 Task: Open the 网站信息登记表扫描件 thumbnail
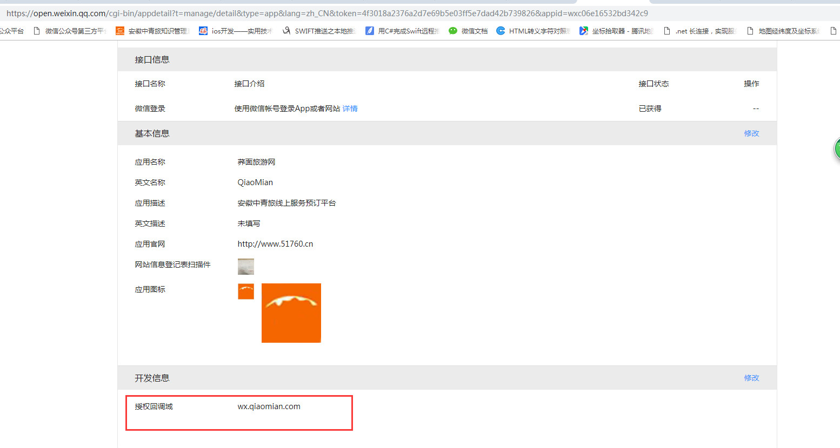pyautogui.click(x=246, y=267)
